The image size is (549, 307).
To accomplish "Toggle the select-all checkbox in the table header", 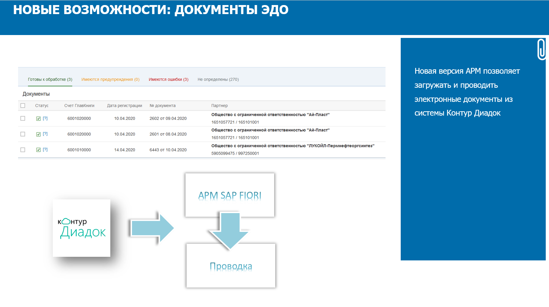I will (23, 106).
